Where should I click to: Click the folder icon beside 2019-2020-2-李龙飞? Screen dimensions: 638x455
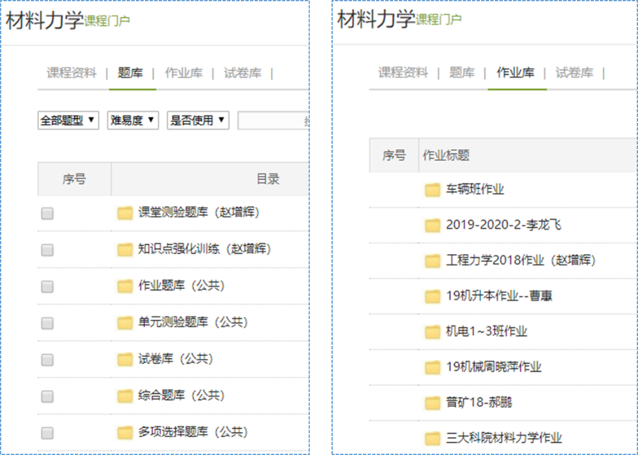click(x=432, y=226)
